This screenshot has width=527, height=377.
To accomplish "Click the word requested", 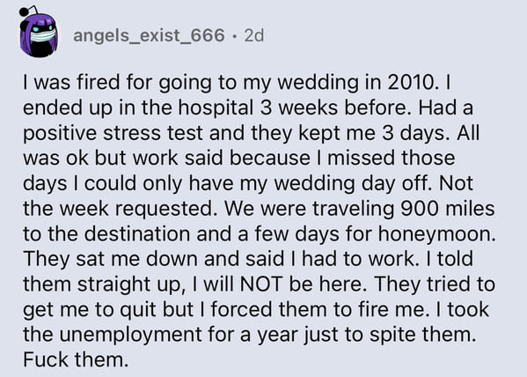I will click(x=165, y=210).
